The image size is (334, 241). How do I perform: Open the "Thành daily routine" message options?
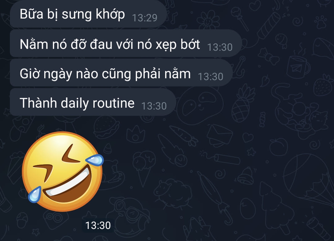pyautogui.click(x=93, y=102)
